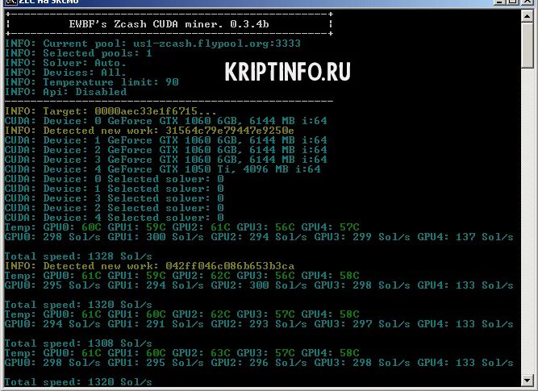Click the vertical scrollbar thumb
The width and height of the screenshot is (538, 391).
(527, 45)
